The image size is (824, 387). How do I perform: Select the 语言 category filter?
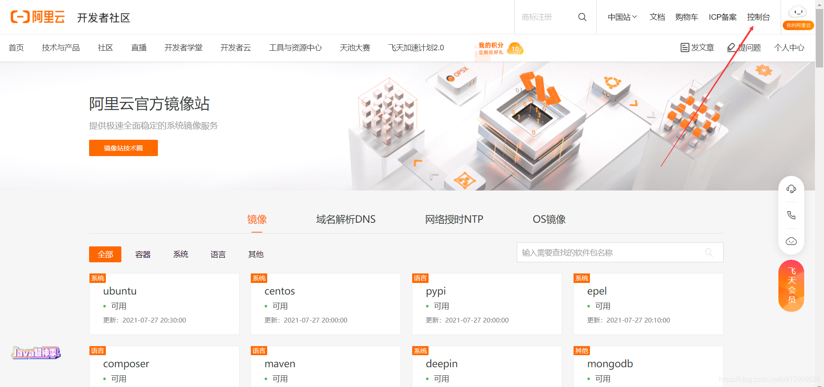(x=218, y=255)
